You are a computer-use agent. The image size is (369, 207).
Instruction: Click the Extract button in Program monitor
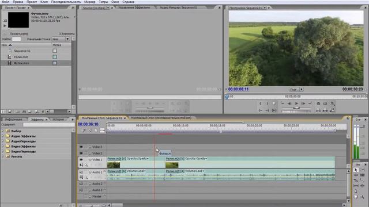(x=325, y=110)
